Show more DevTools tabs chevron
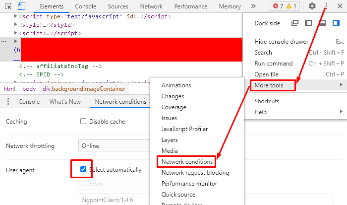 pos(253,6)
